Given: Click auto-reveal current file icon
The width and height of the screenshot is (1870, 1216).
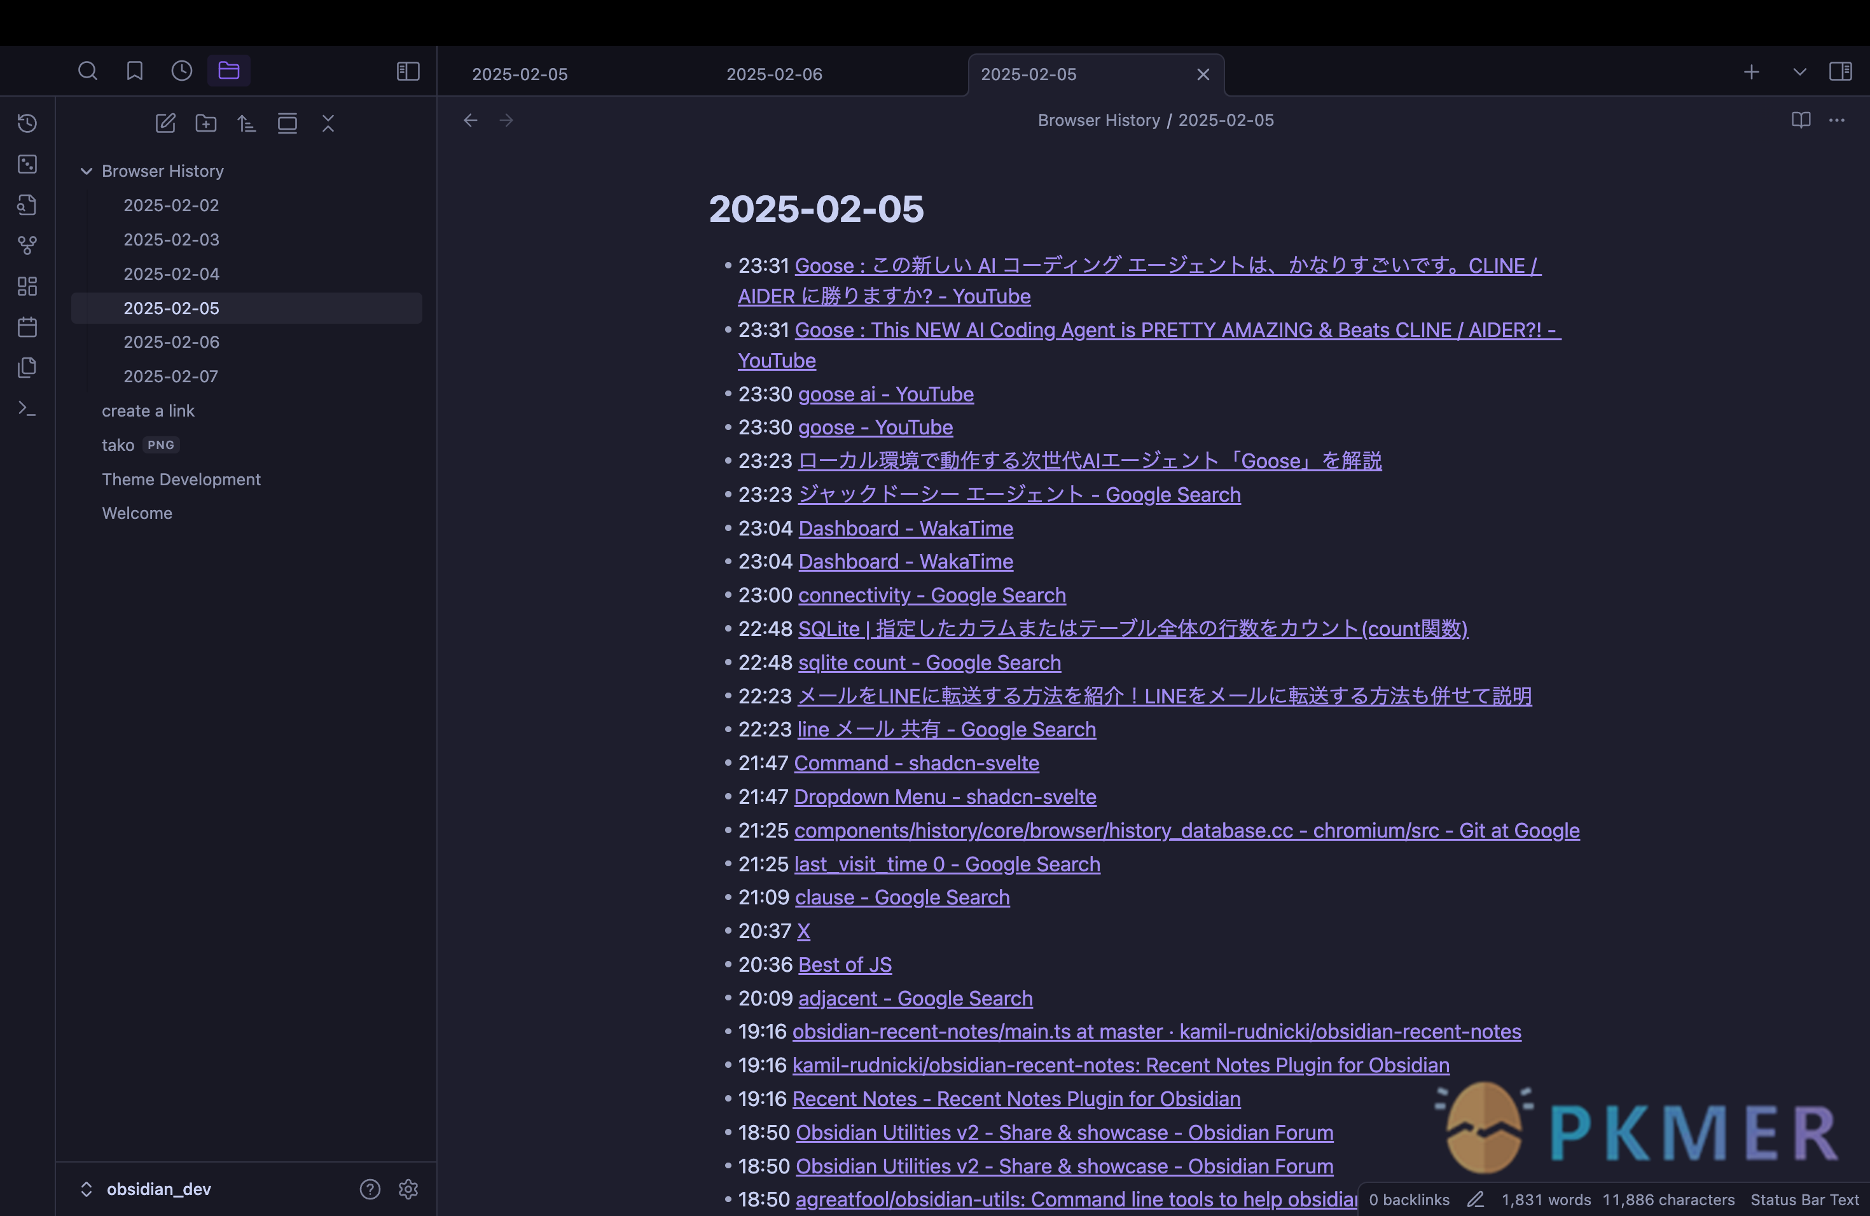Looking at the screenshot, I should 287,123.
